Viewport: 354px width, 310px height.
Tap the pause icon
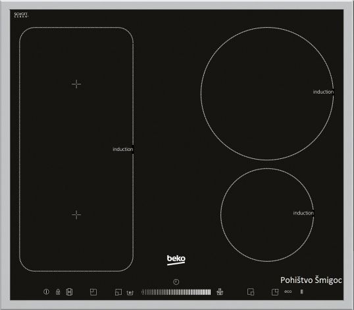click(x=301, y=292)
